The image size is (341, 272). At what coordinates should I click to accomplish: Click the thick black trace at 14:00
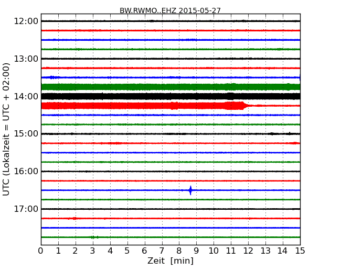[x=170, y=96]
